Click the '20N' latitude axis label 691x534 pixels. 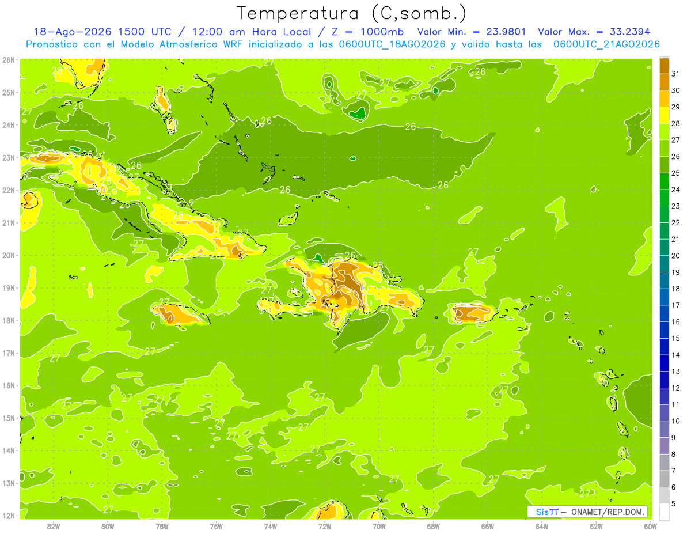coord(9,255)
